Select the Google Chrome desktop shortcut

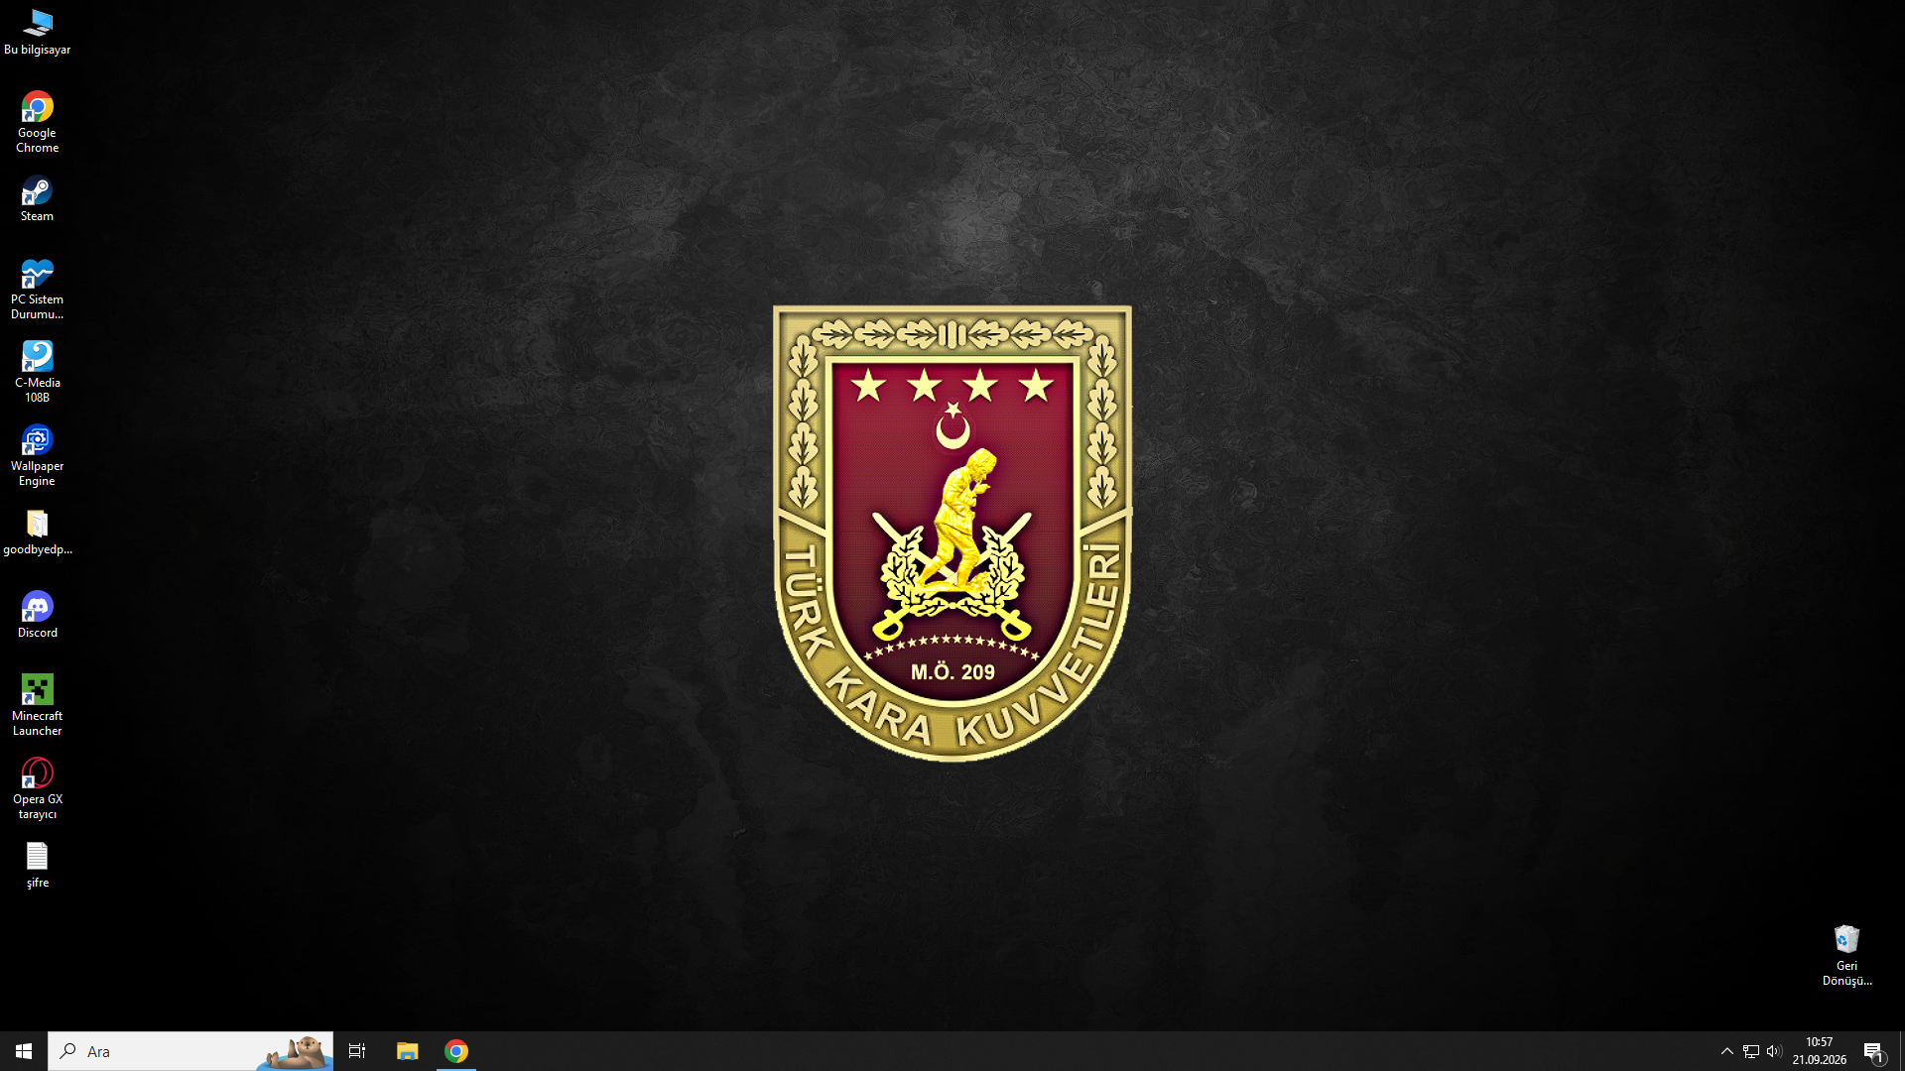[37, 123]
